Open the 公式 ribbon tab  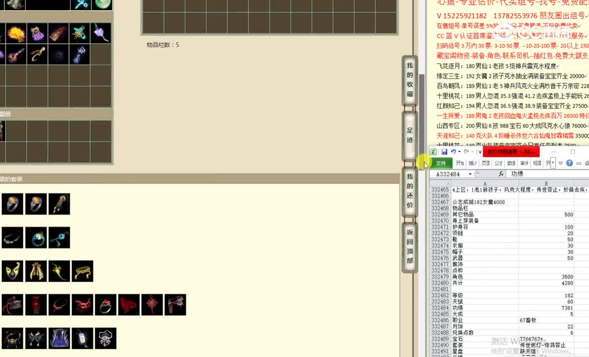(498, 163)
